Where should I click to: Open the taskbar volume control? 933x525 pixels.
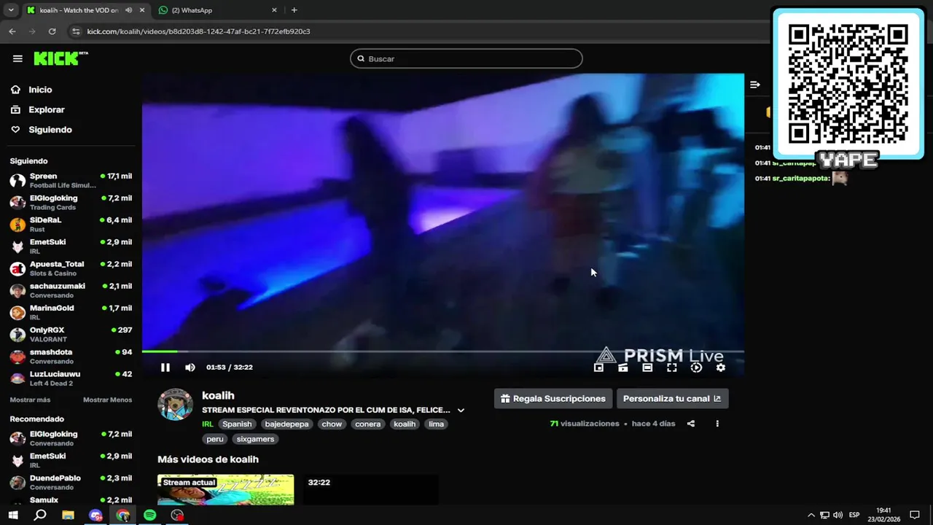coord(838,515)
